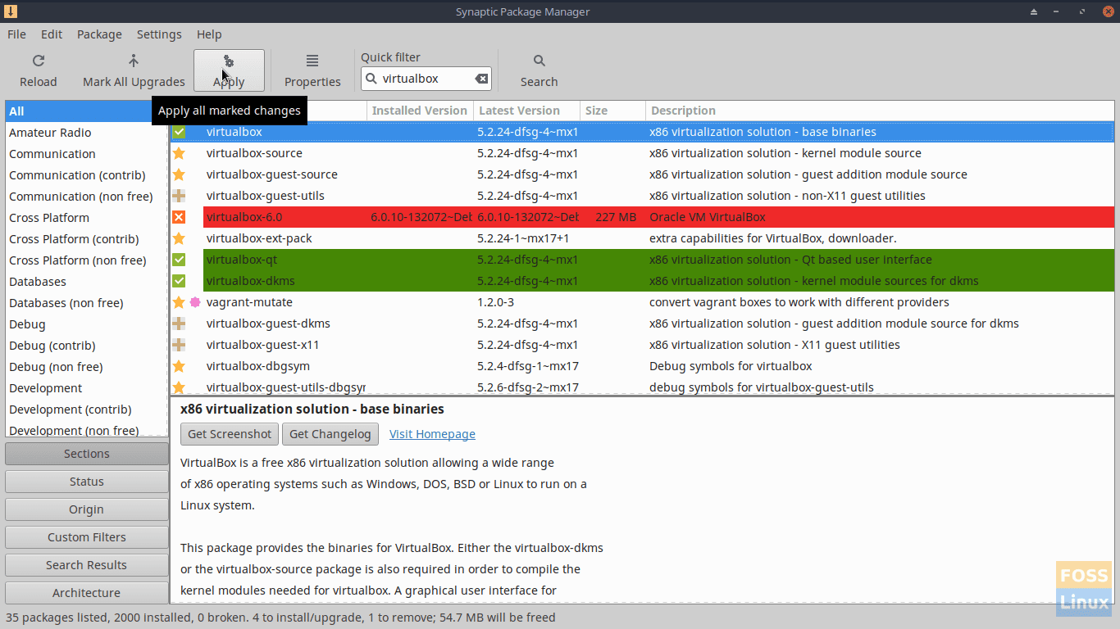
Task: Select the Cross Platform (non free) section
Action: click(86, 260)
